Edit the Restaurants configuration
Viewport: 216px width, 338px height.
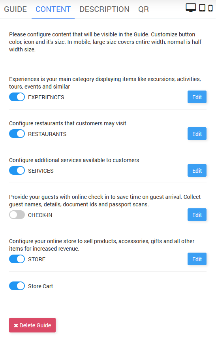pos(197,134)
